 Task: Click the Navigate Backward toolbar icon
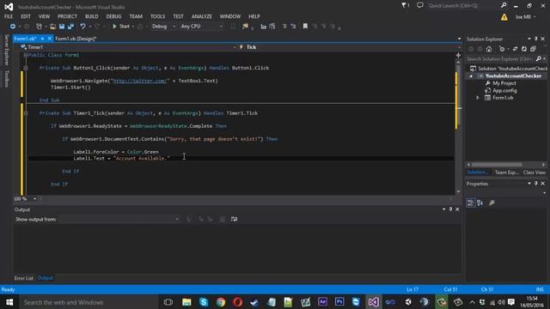pyautogui.click(x=13, y=27)
